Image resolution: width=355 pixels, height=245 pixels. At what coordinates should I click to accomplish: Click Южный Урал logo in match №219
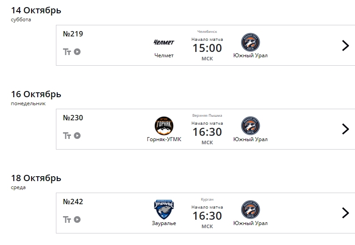point(250,43)
